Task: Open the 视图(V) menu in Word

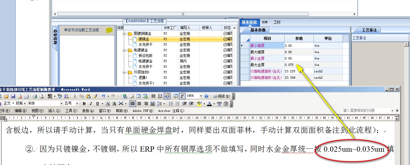Action: [37, 111]
